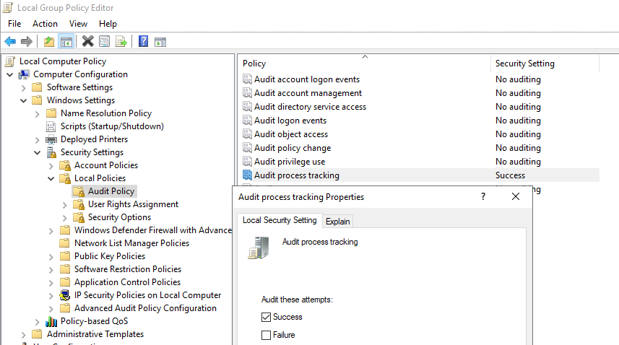Viewport: 619px width, 345px height.
Task: Expand the Advanced Audit Policy Configuration node
Action: pos(51,308)
